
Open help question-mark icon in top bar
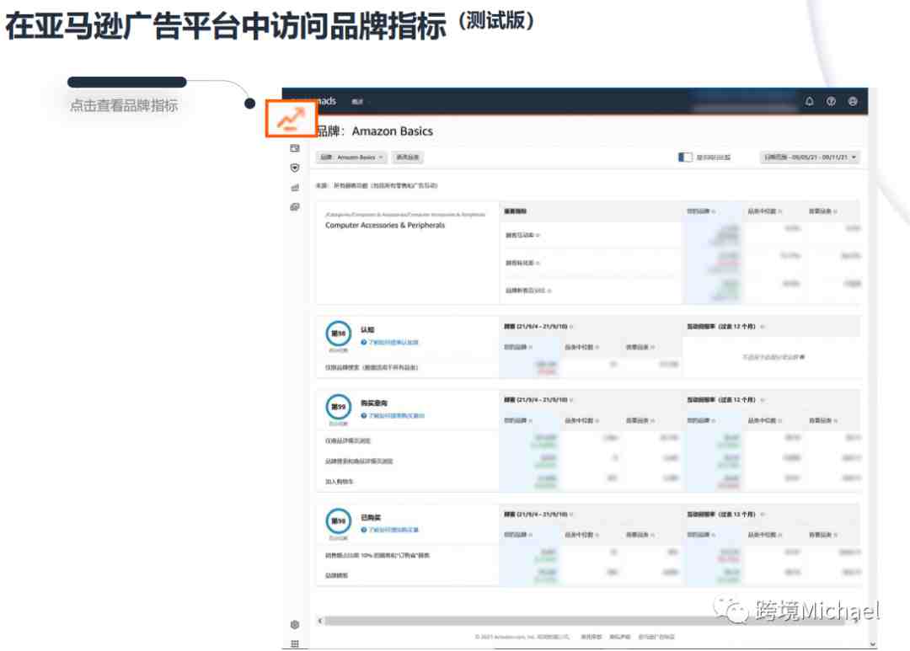pos(831,102)
